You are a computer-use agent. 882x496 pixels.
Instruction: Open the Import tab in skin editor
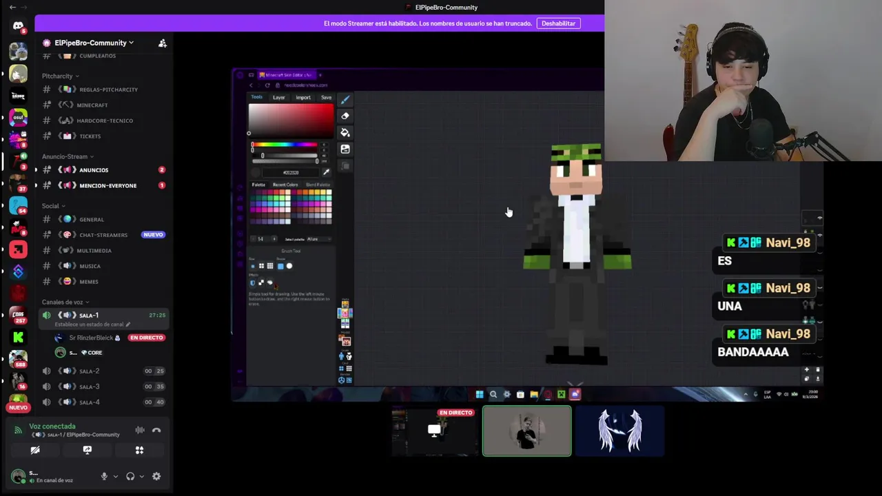(x=303, y=98)
